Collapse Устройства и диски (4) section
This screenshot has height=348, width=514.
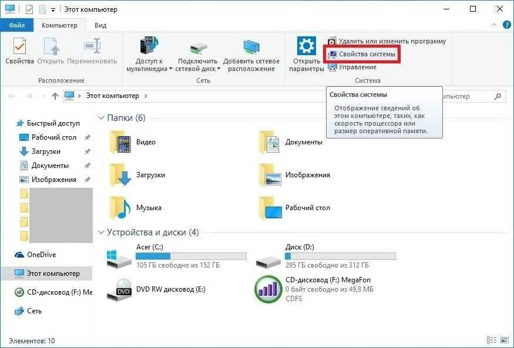tap(101, 232)
